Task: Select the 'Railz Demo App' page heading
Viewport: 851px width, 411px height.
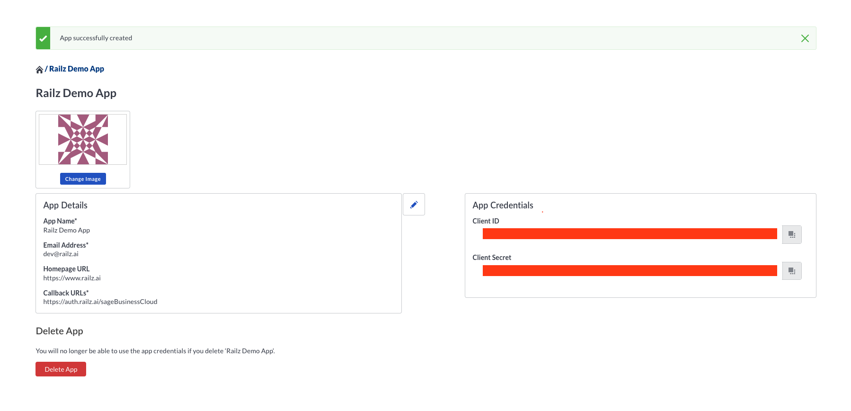Action: point(76,93)
